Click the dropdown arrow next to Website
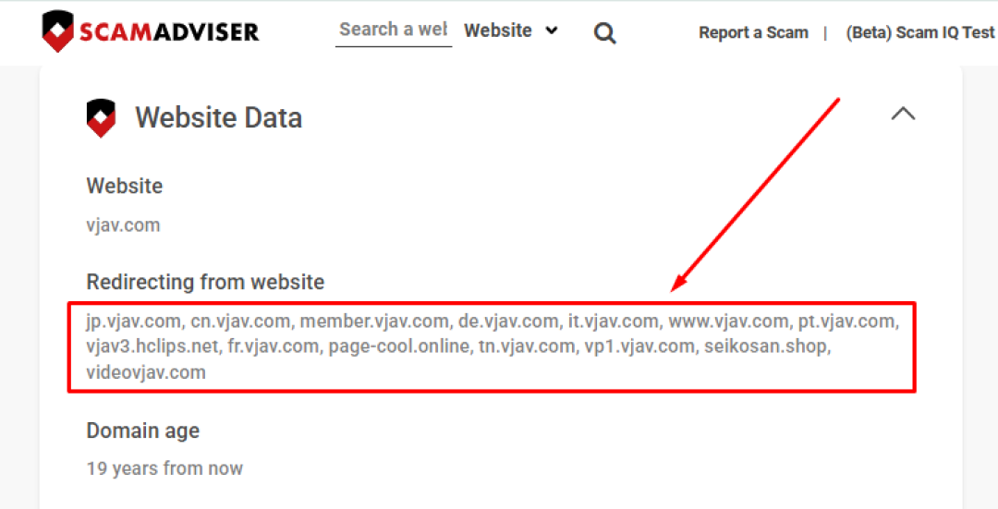The width and height of the screenshot is (998, 509). pos(552,30)
